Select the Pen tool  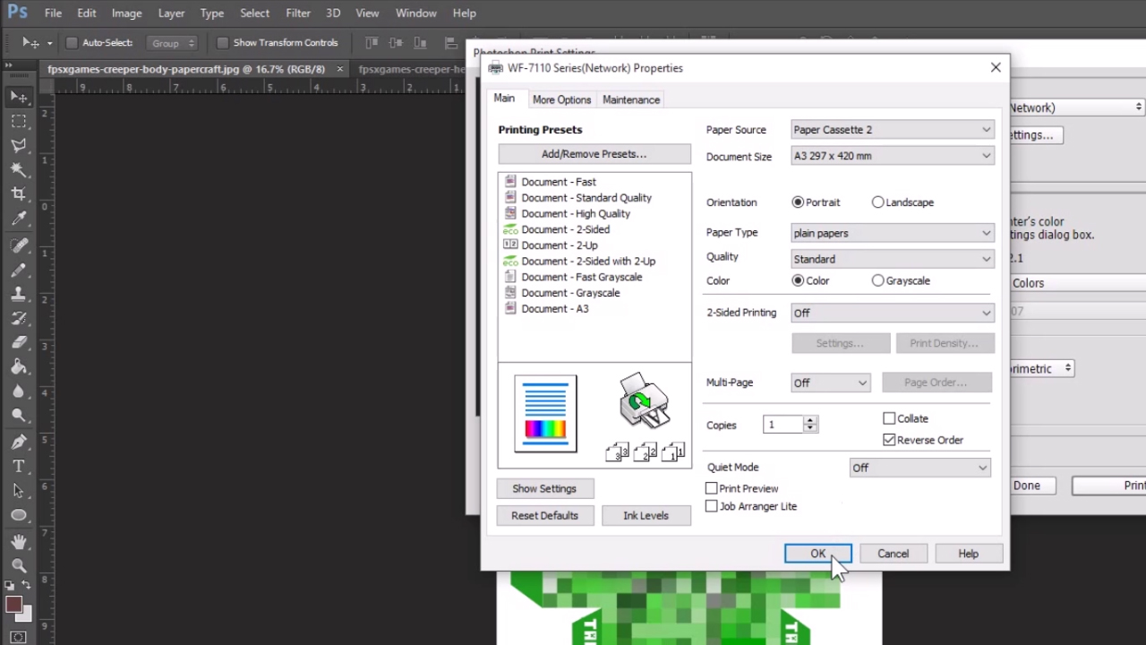tap(19, 442)
